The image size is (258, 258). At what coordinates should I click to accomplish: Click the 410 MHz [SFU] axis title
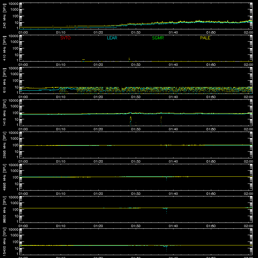[x=4, y=48]
